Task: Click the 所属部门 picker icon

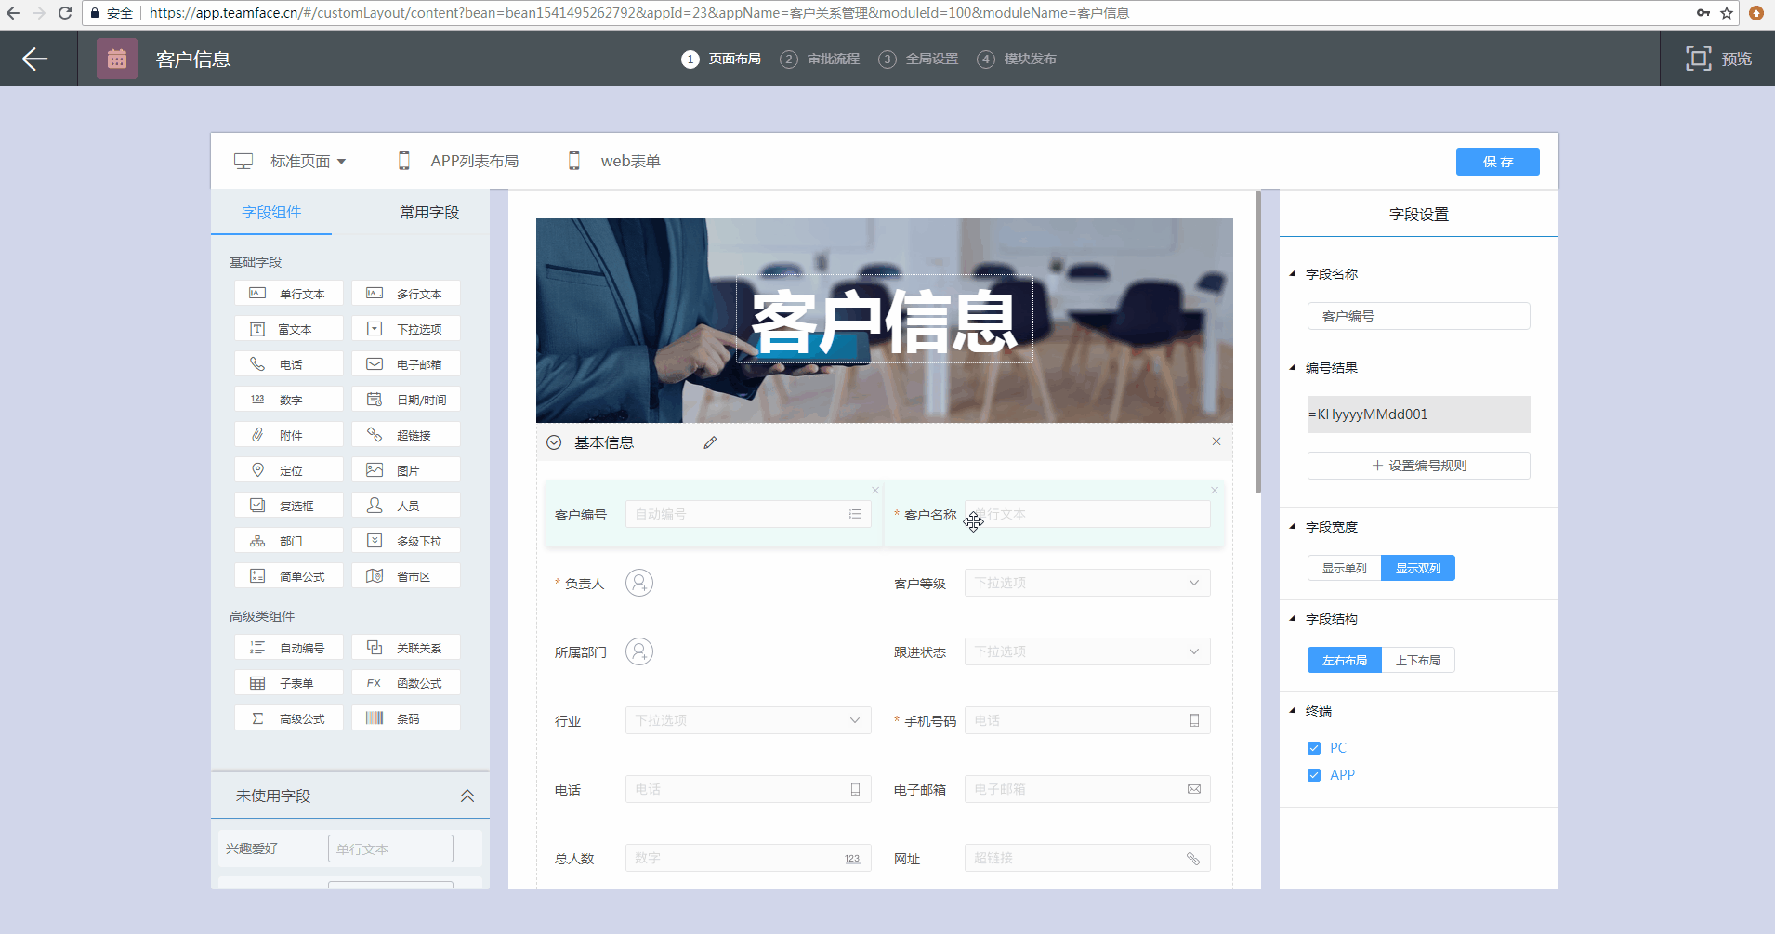Action: 639,651
